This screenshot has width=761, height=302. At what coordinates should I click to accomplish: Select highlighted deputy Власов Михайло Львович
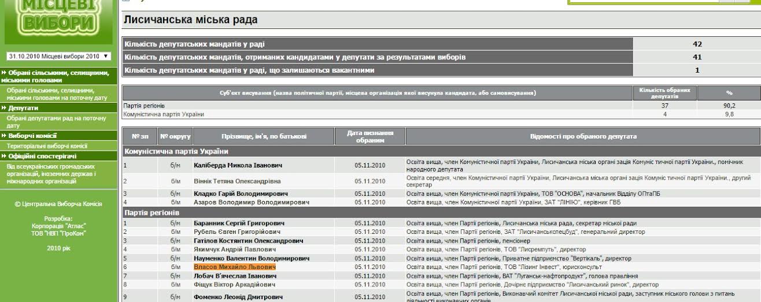(234, 267)
